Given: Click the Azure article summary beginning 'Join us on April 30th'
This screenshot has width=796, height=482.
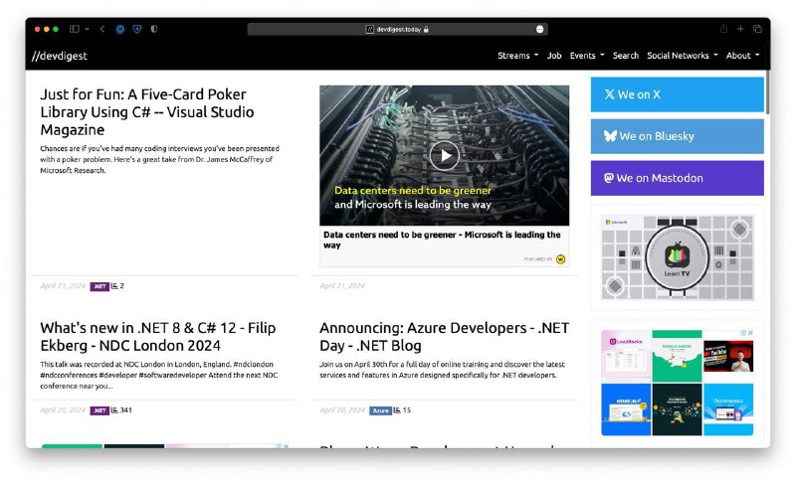Looking at the screenshot, I should 442,370.
